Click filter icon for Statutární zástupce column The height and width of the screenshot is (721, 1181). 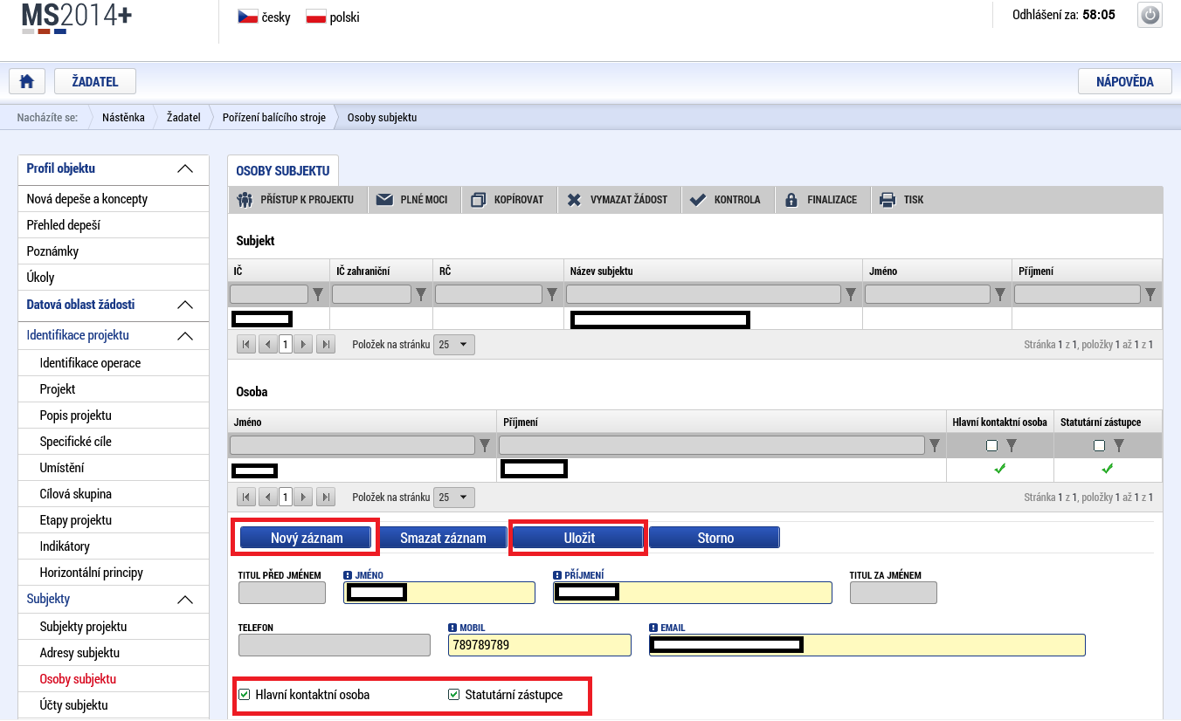pos(1119,446)
